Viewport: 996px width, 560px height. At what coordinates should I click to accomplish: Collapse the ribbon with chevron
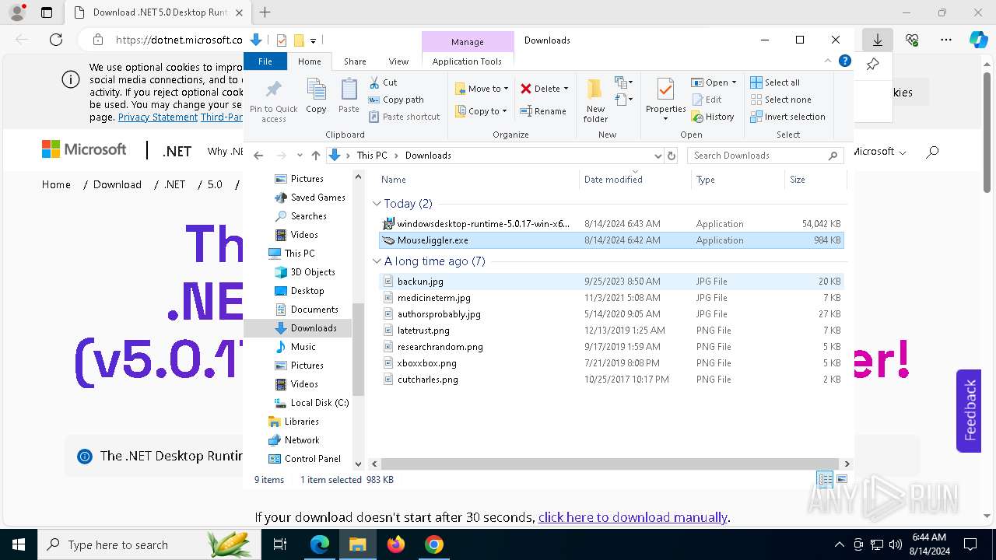point(829,61)
